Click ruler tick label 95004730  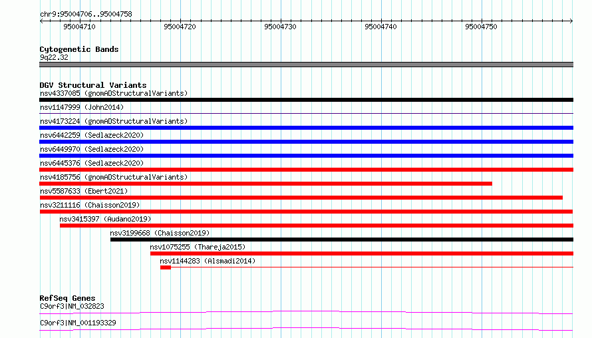coord(280,27)
